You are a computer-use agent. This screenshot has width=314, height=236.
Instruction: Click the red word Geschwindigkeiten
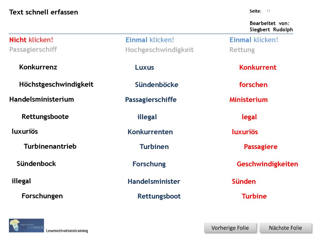pyautogui.click(x=267, y=164)
